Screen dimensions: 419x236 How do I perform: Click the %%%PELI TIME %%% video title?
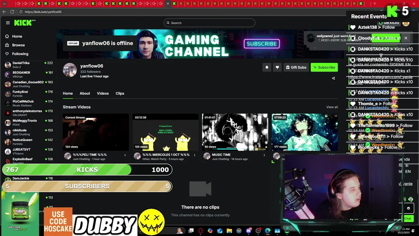90,155
